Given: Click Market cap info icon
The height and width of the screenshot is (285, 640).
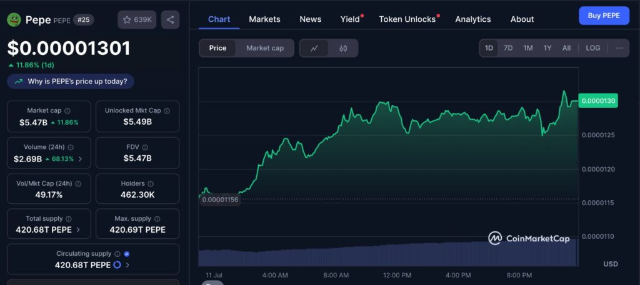Looking at the screenshot, I should pyautogui.click(x=67, y=111).
